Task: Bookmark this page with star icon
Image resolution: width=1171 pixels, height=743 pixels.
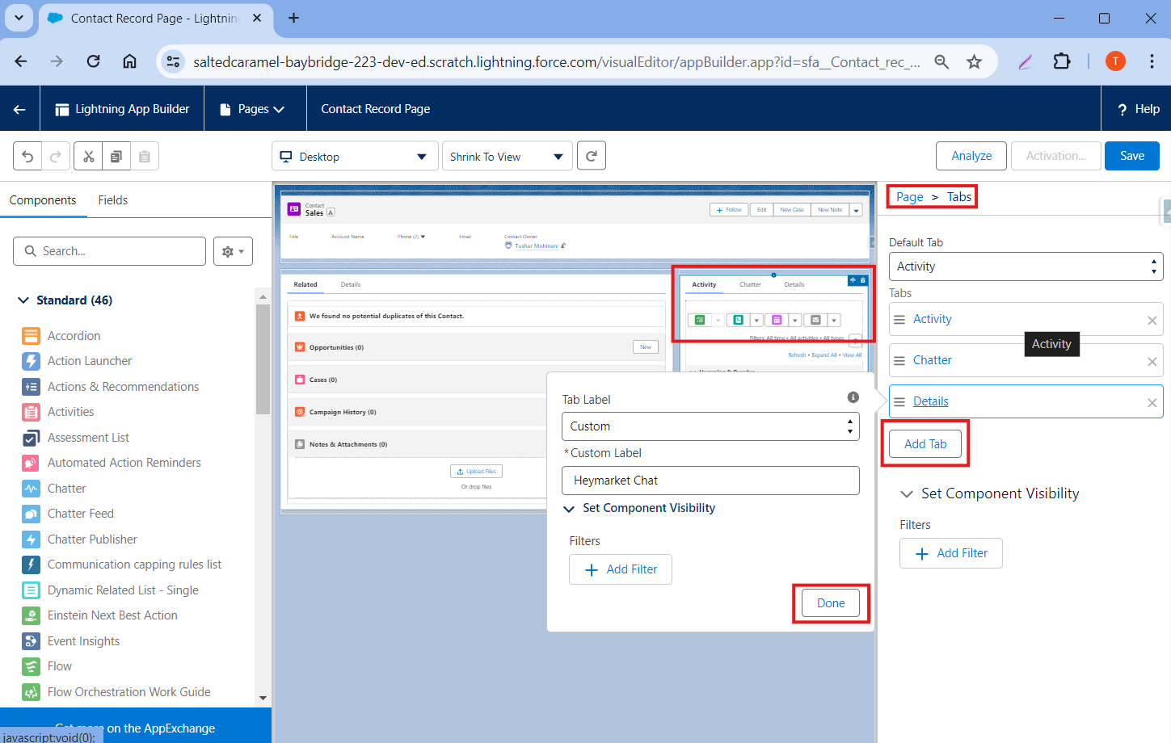Action: click(974, 61)
